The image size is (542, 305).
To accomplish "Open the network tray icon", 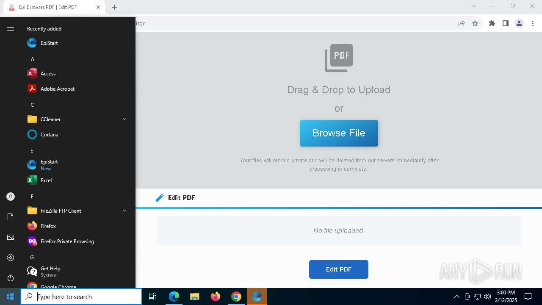I will tap(477, 297).
